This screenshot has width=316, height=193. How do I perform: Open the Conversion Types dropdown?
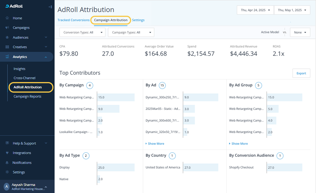(82, 32)
